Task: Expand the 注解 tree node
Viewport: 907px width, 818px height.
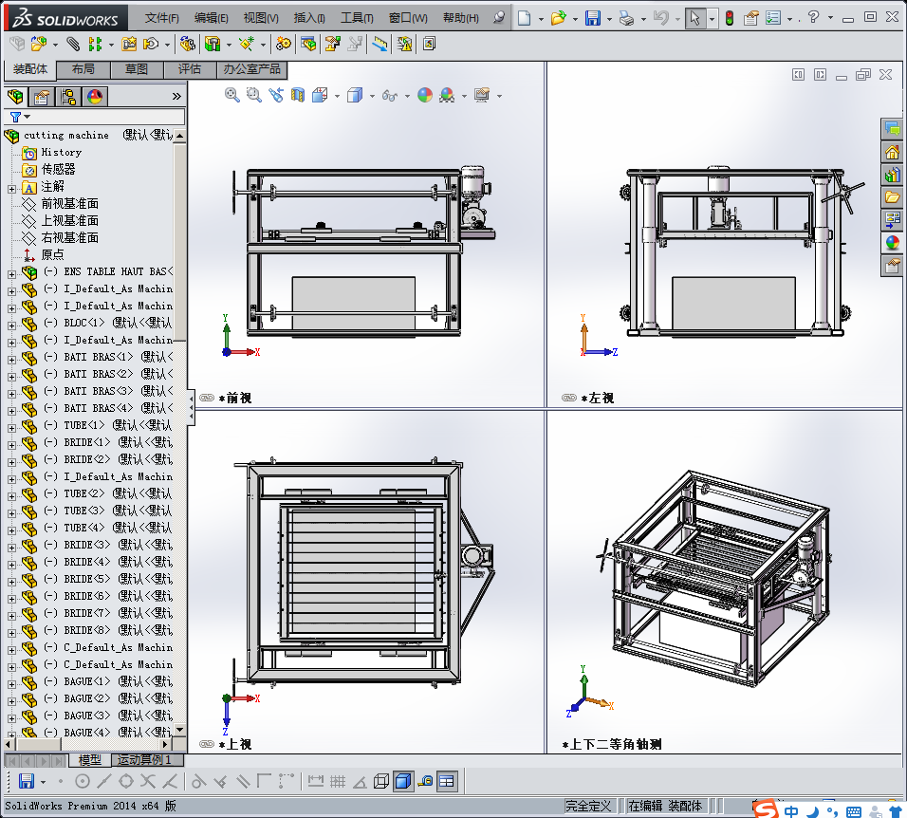Action: (x=11, y=189)
